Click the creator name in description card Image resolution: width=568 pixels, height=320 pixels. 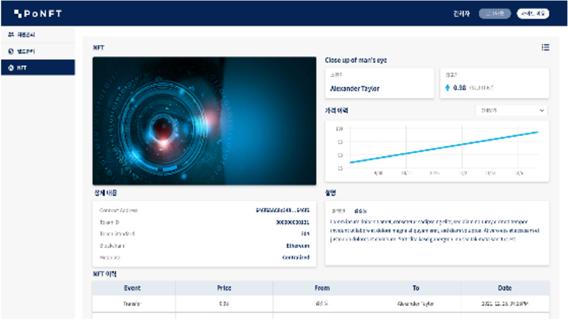click(x=361, y=211)
